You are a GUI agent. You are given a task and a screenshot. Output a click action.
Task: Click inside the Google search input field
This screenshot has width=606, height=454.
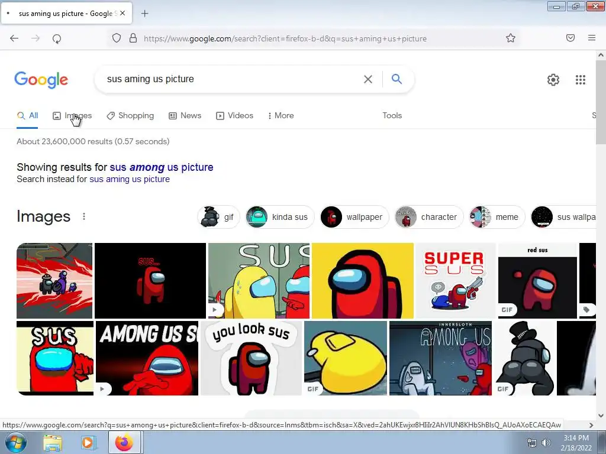pos(232,79)
